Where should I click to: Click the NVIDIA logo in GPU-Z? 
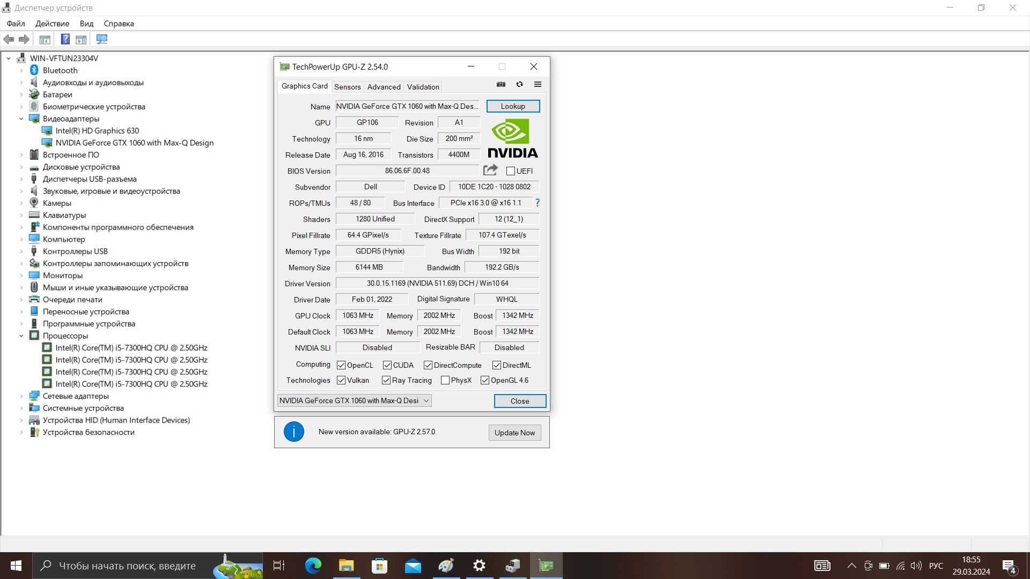coord(512,139)
